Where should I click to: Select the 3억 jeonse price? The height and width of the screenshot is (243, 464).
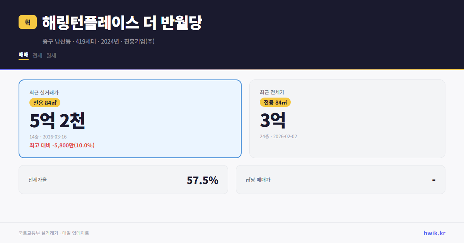pos(273,120)
